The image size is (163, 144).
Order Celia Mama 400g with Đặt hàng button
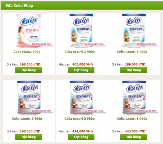pyautogui.click(x=28, y=70)
